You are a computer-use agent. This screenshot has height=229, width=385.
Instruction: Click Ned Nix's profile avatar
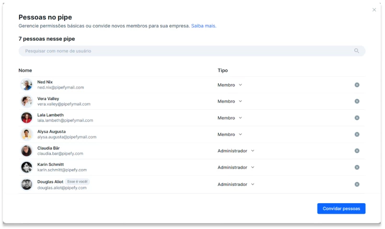coord(27,85)
